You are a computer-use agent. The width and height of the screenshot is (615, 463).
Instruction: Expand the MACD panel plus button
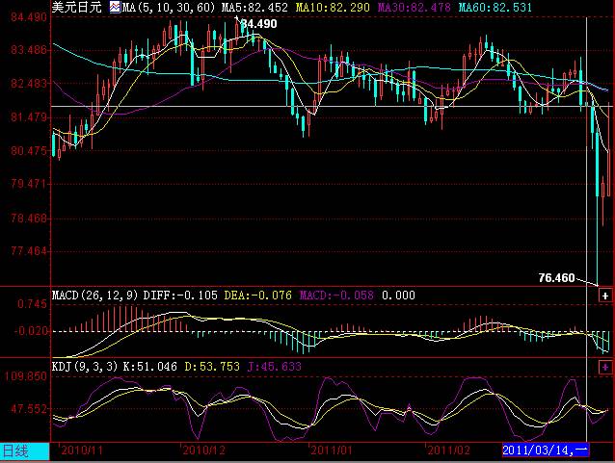click(605, 296)
